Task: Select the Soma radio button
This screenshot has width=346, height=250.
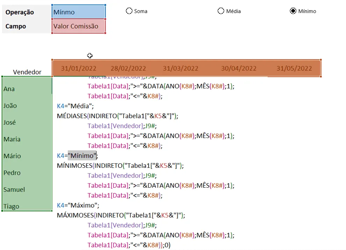Action: tap(129, 11)
